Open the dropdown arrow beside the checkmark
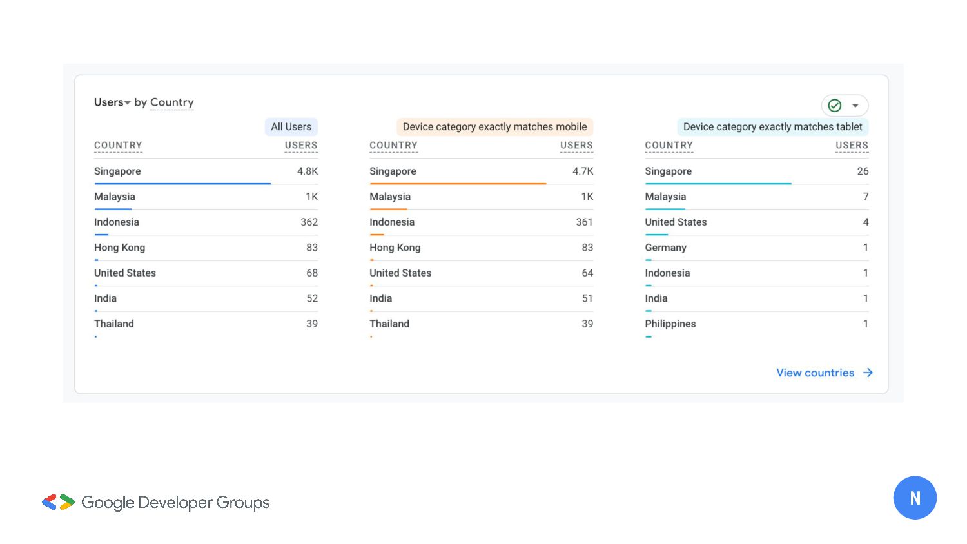This screenshot has height=544, width=967. 855,106
